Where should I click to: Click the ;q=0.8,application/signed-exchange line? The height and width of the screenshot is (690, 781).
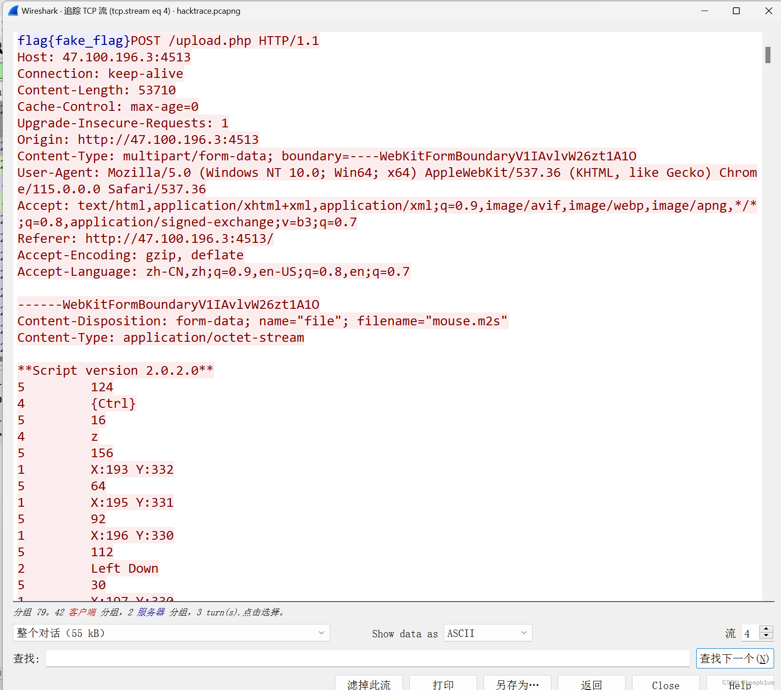(x=187, y=222)
